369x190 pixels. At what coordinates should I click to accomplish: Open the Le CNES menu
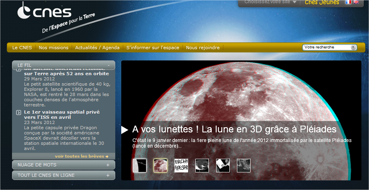click(22, 48)
